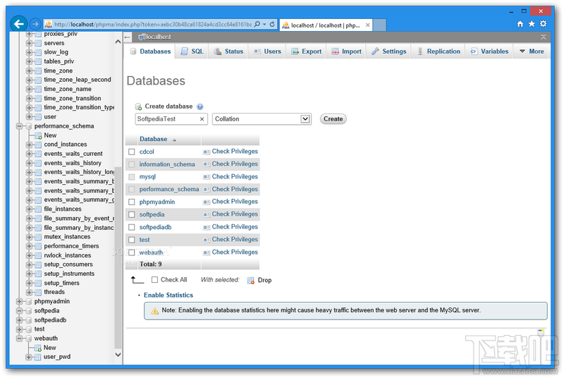The height and width of the screenshot is (378, 564).
Task: Click the table icon for user_pwd
Action: [x=38, y=357]
